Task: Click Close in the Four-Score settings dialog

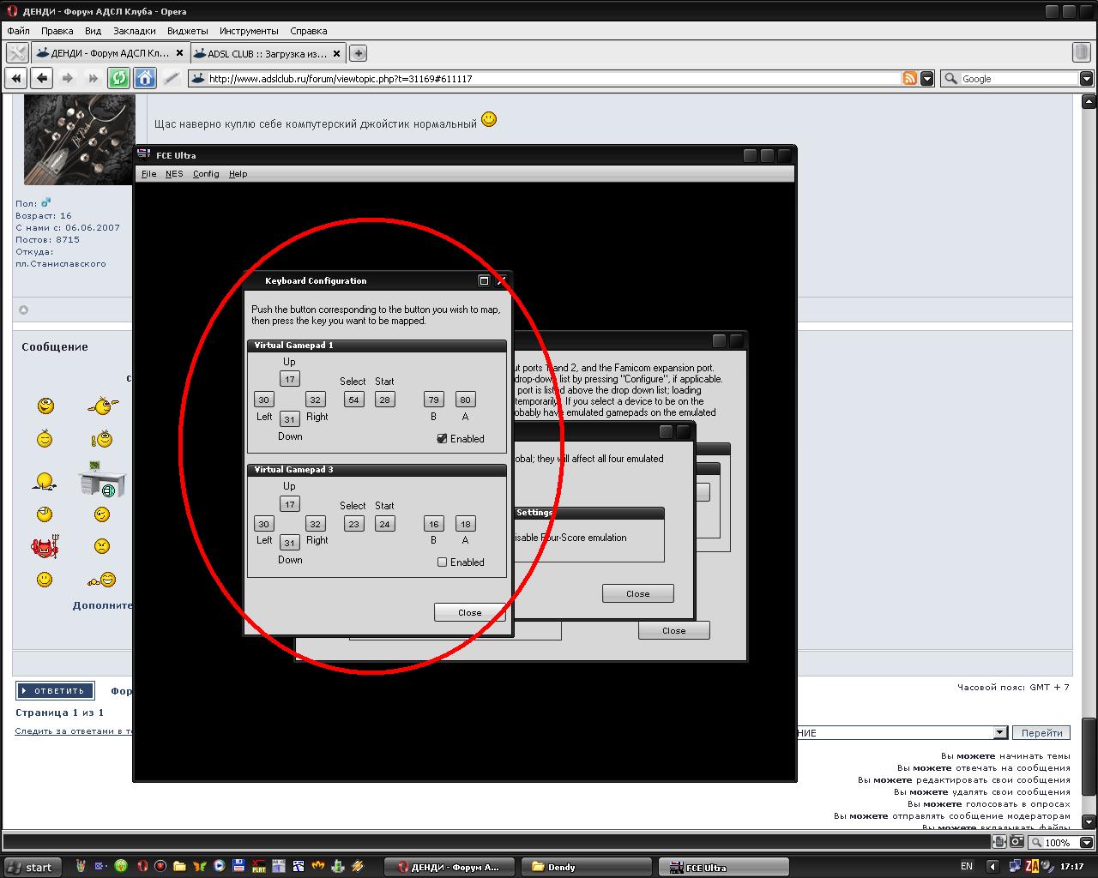Action: coord(638,593)
